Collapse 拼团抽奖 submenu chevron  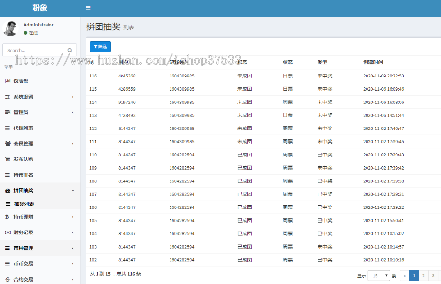click(73, 190)
